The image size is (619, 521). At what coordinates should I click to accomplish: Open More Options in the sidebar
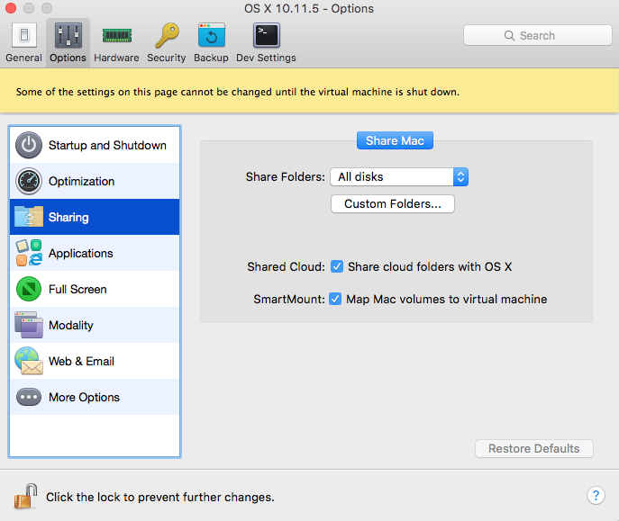coord(95,397)
